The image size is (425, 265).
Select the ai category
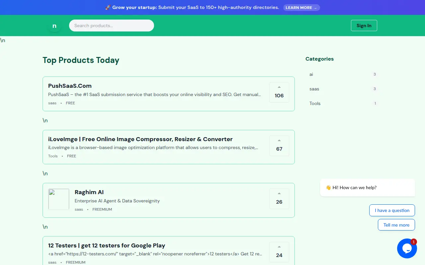click(x=343, y=74)
